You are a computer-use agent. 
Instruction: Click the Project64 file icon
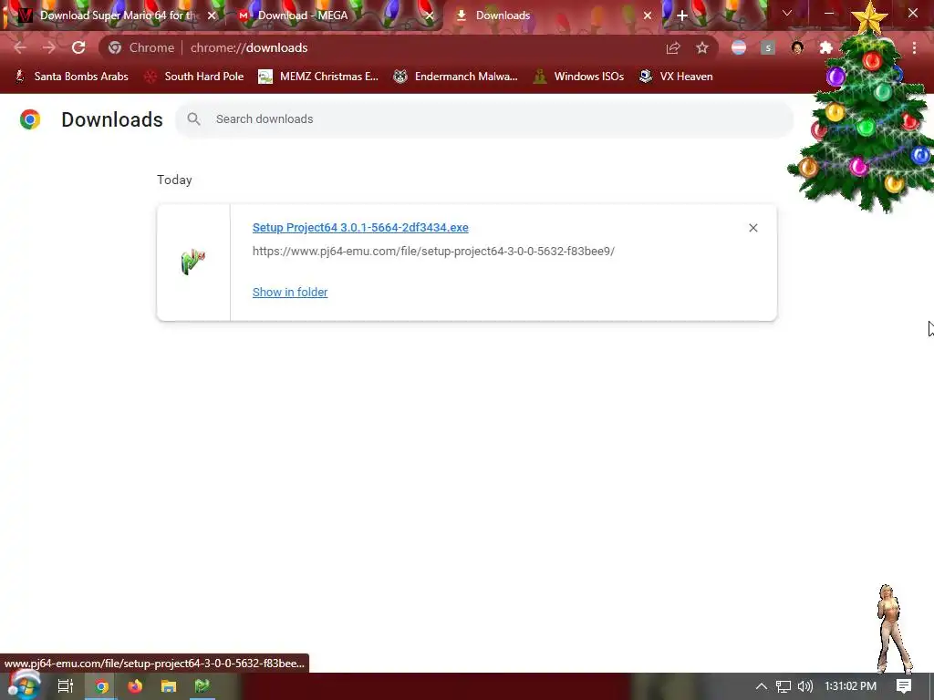tap(193, 262)
